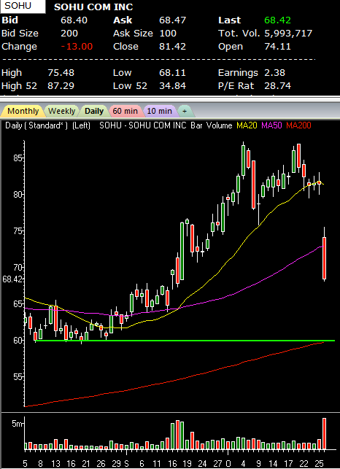340x469 pixels.
Task: Click the (Left) axis label in chart header
Action: pos(81,125)
